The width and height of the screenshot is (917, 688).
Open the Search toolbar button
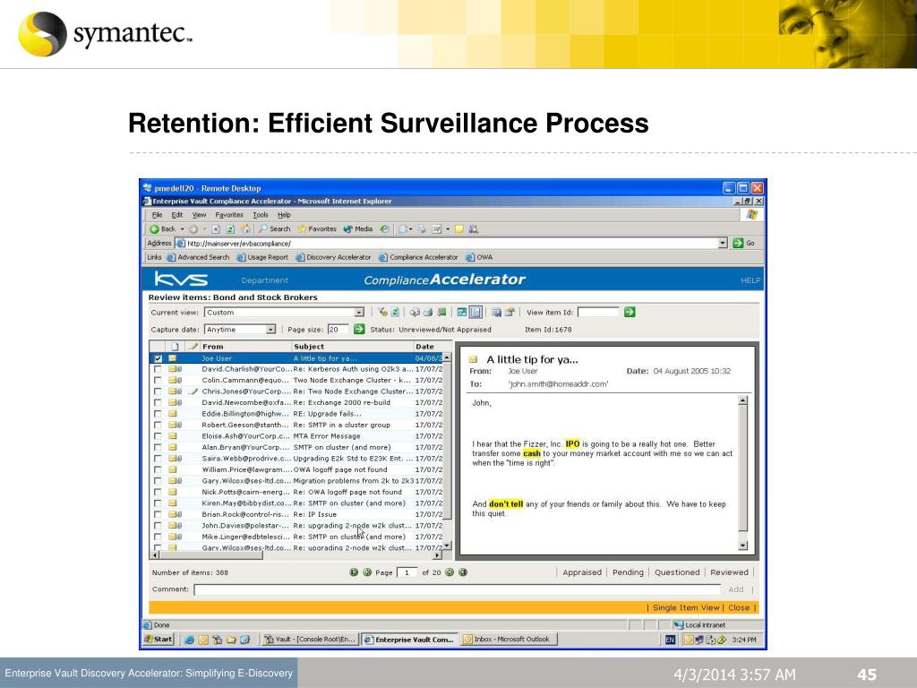point(274,229)
